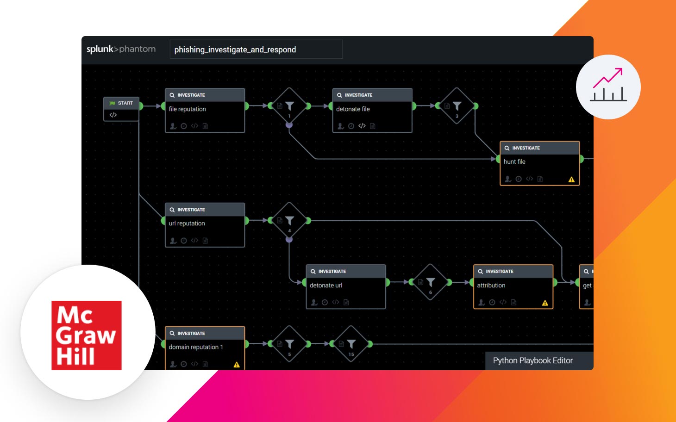The height and width of the screenshot is (422, 676).
Task: Select the 'domain reputation 1' block label
Action: pyautogui.click(x=195, y=347)
